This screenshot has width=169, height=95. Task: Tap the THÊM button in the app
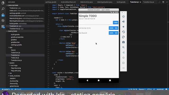(116, 23)
